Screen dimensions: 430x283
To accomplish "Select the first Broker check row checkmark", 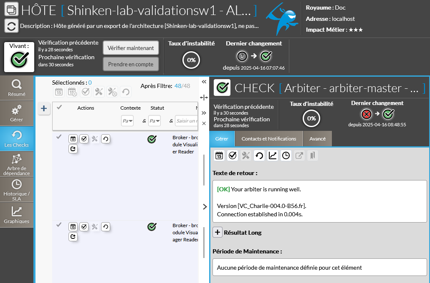I will click(59, 137).
